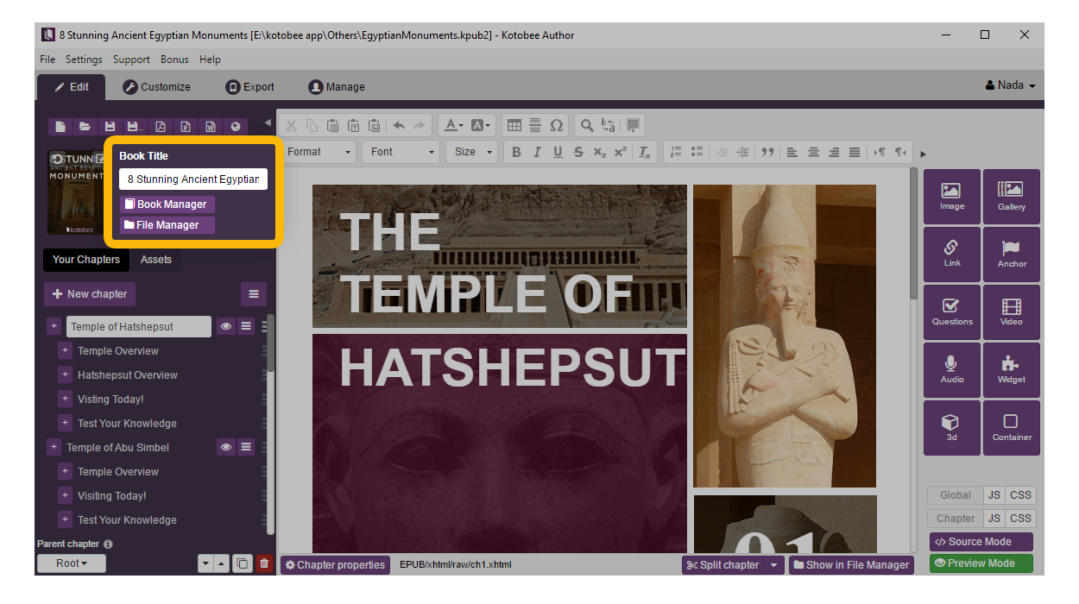Insert a numbered list

(x=676, y=152)
